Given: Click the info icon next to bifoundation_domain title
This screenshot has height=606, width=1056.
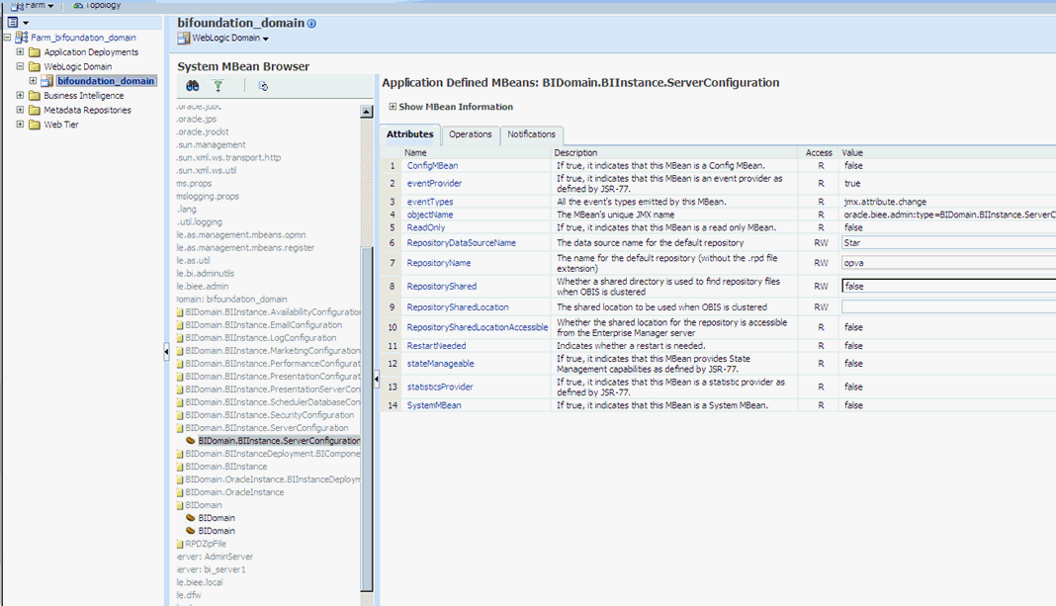Looking at the screenshot, I should click(311, 24).
